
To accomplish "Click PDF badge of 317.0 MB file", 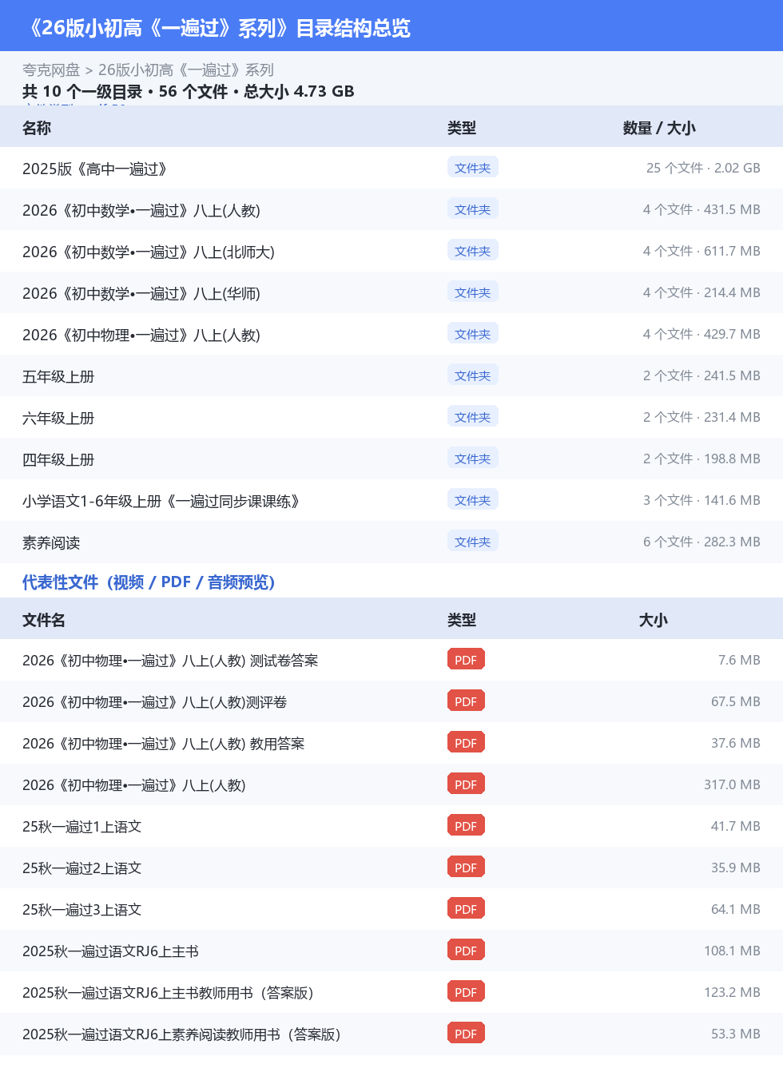I will (x=466, y=784).
